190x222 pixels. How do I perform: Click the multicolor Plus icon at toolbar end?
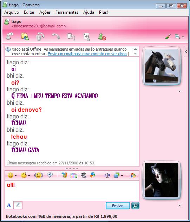[133, 175]
